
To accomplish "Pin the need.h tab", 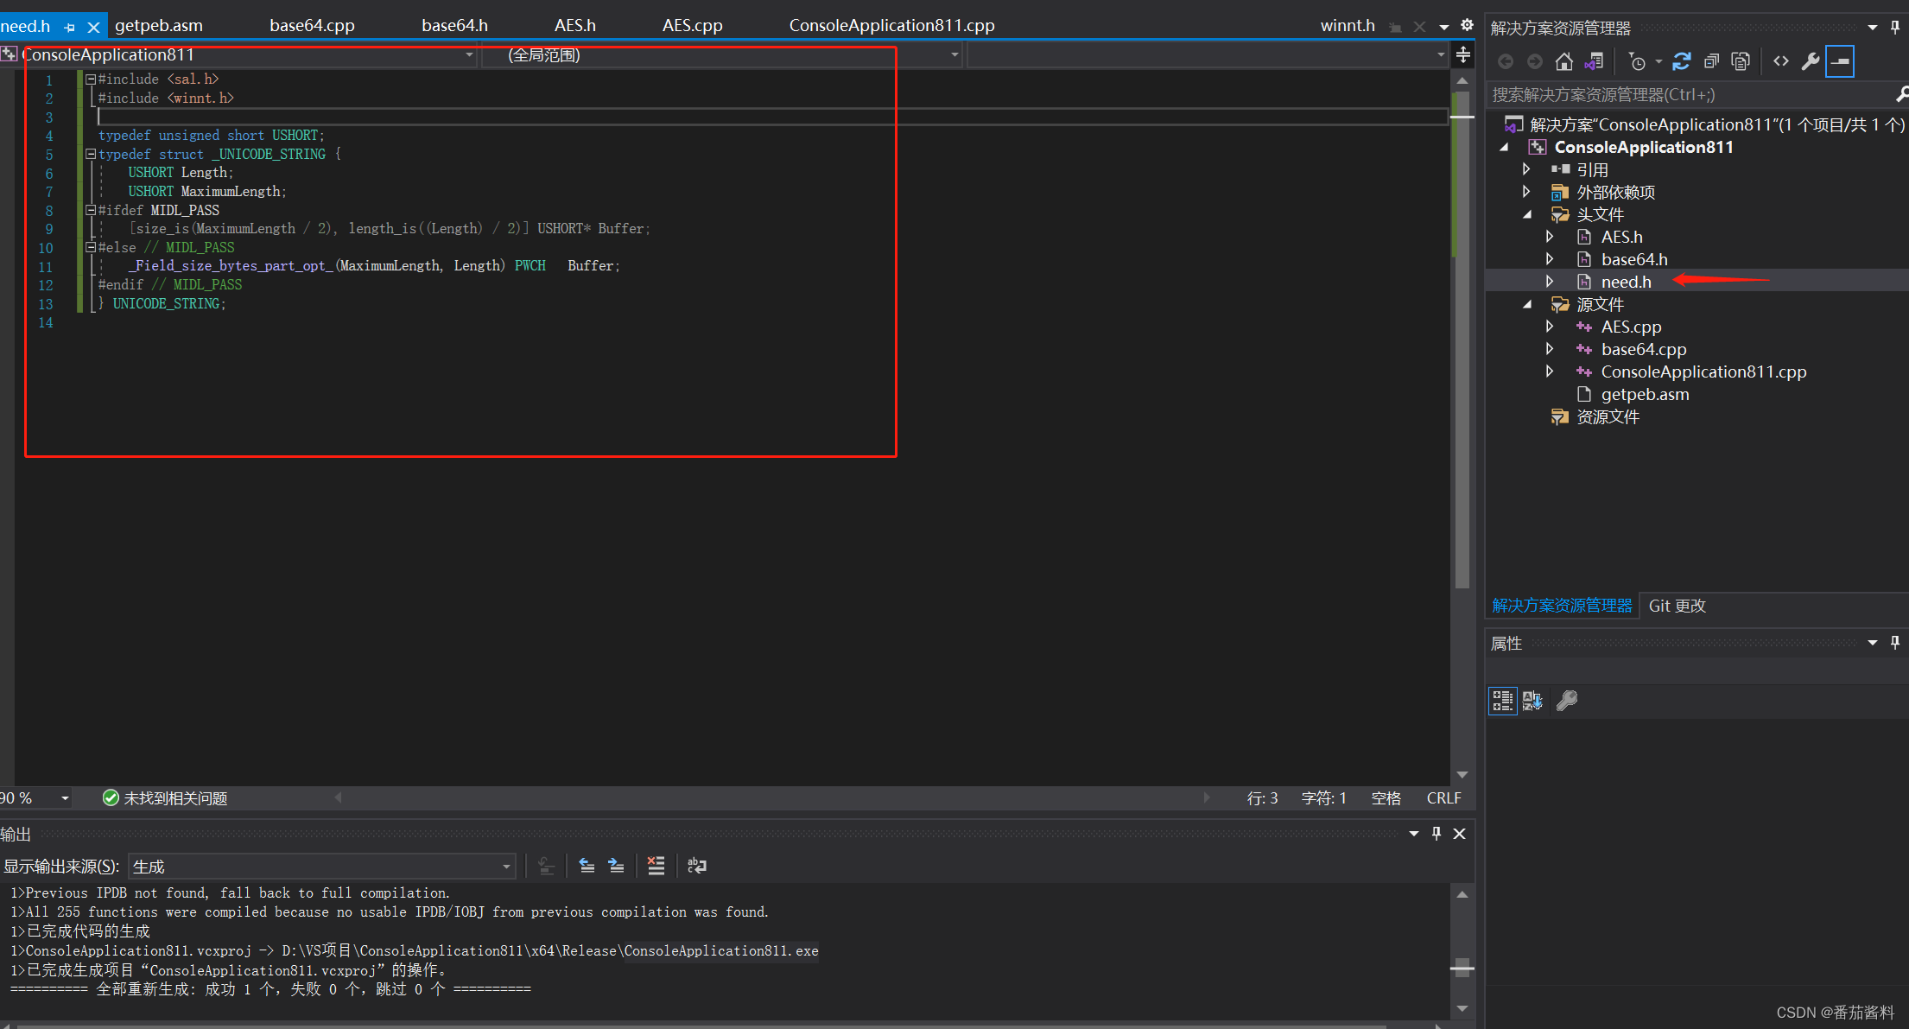I will (70, 28).
